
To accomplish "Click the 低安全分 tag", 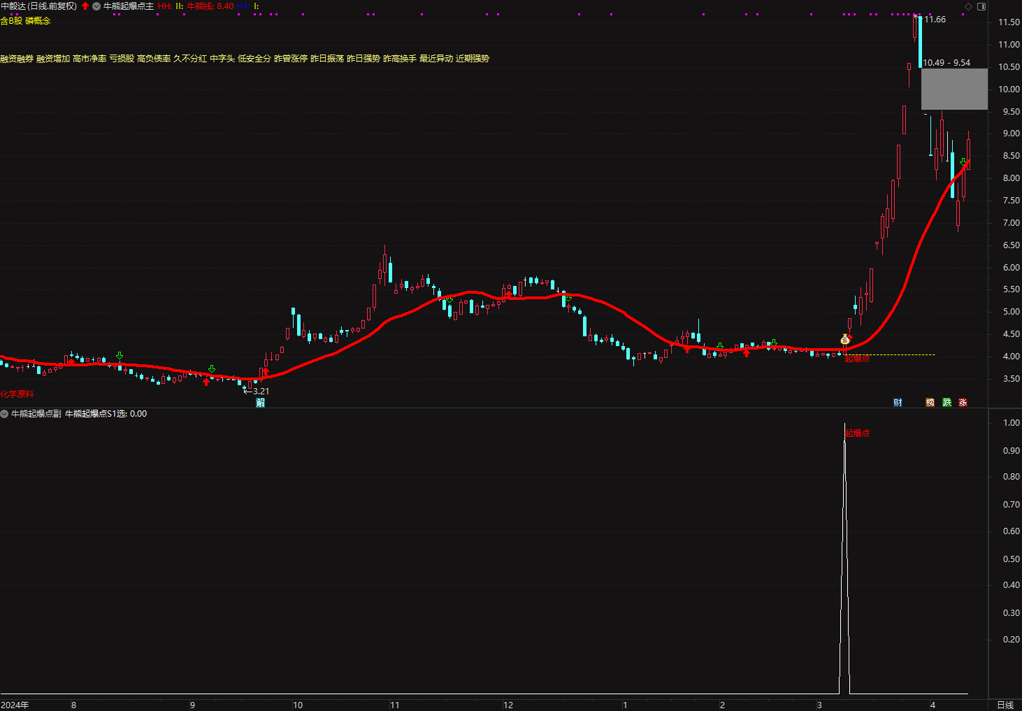I will pos(254,59).
